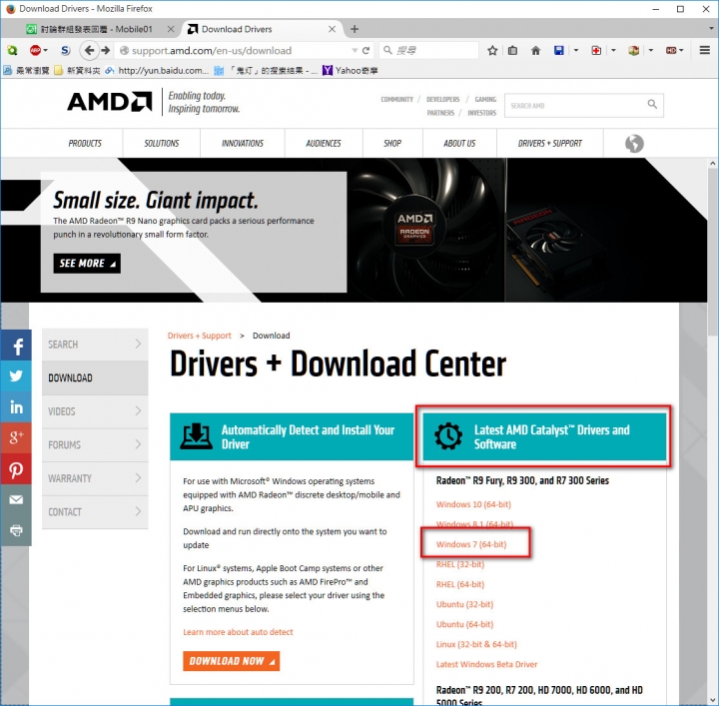Open a new tab with plus button
The height and width of the screenshot is (706, 719).
pos(355,29)
